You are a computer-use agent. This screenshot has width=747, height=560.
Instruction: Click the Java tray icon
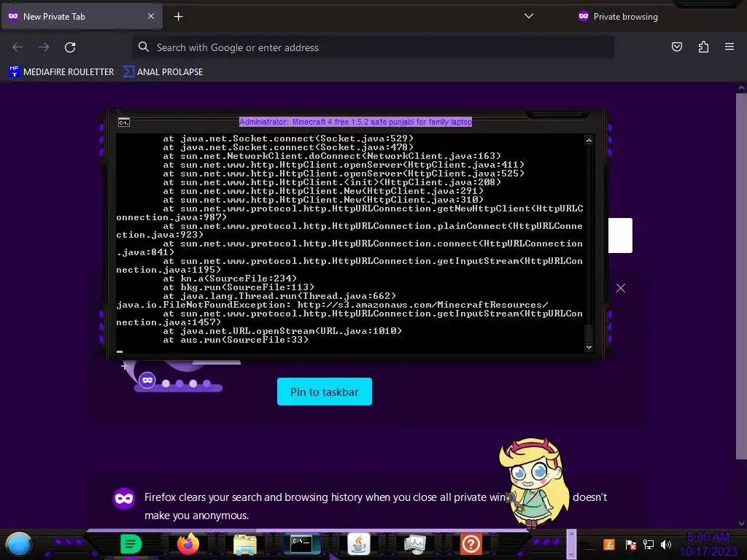click(x=609, y=544)
